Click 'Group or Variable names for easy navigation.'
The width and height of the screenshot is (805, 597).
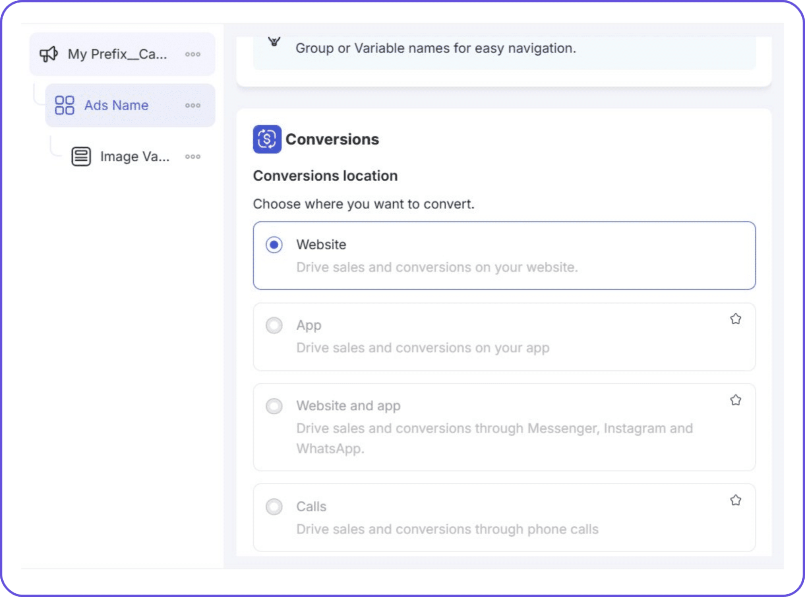[436, 48]
